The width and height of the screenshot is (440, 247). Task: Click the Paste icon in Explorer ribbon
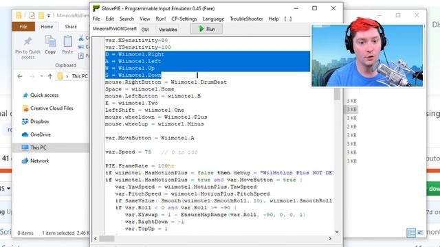pos(67,41)
